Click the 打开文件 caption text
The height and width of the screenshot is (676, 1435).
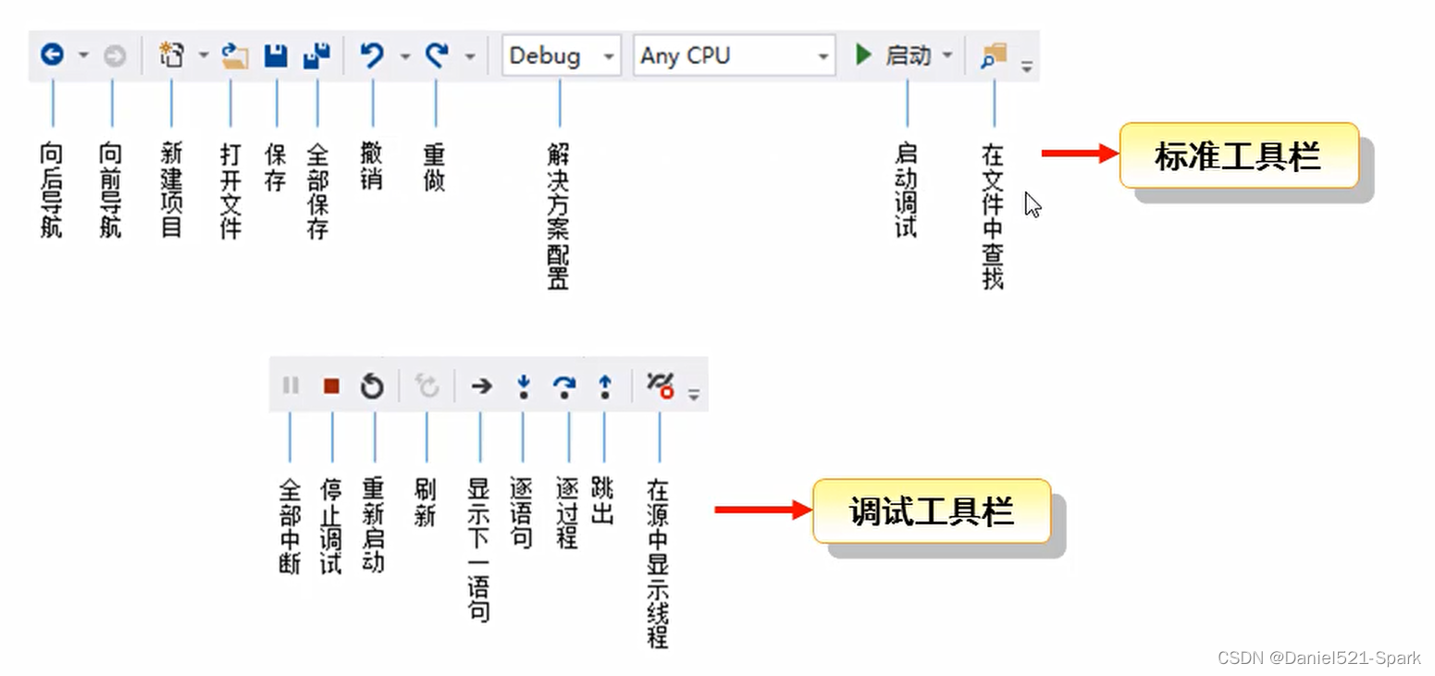230,190
